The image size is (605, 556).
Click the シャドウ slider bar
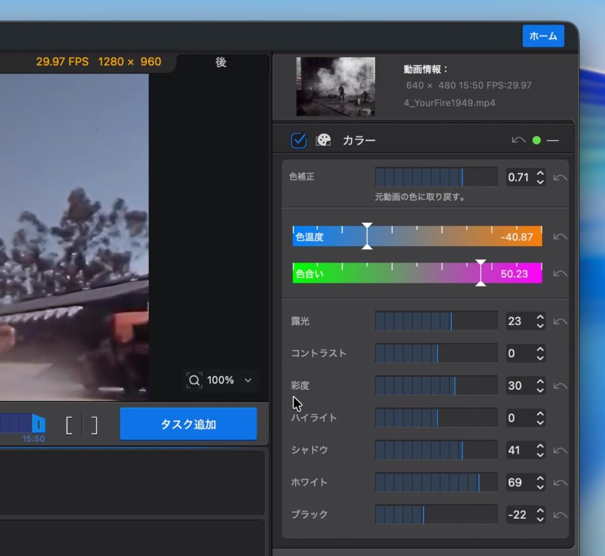(437, 450)
